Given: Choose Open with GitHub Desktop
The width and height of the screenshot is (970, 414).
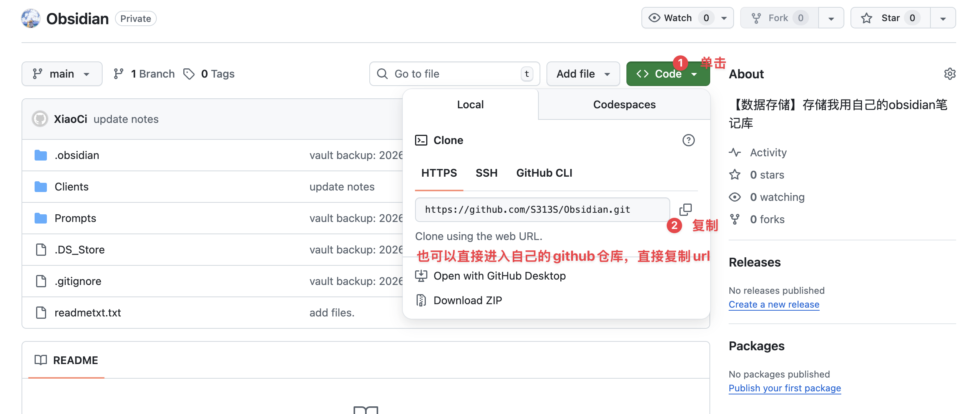Looking at the screenshot, I should point(499,276).
